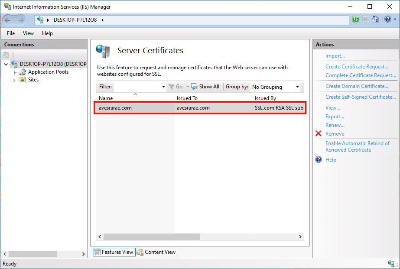
Task: Click the Application Pools tree icon
Action: [x=23, y=72]
